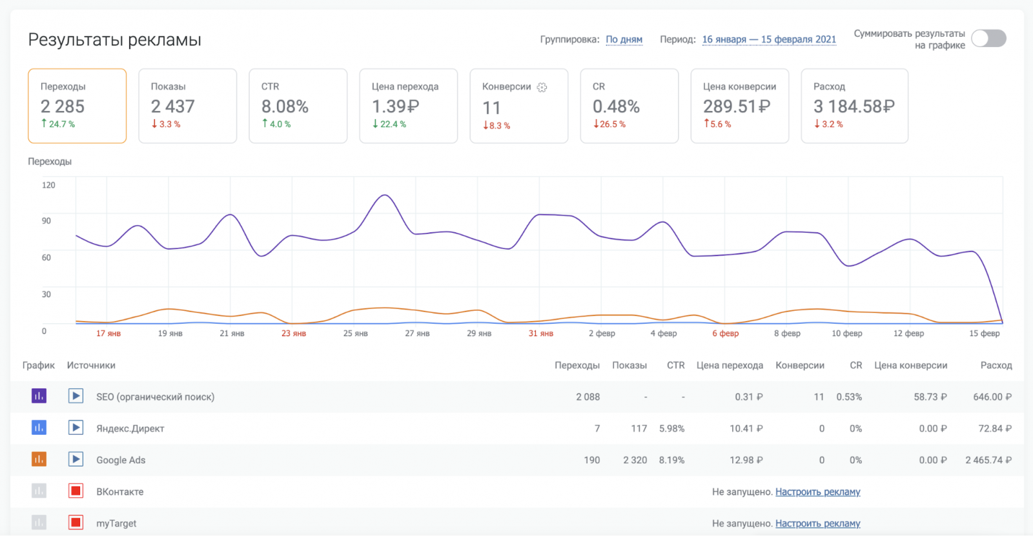
Task: Click the Яндекс.Директ play status icon
Action: [76, 428]
